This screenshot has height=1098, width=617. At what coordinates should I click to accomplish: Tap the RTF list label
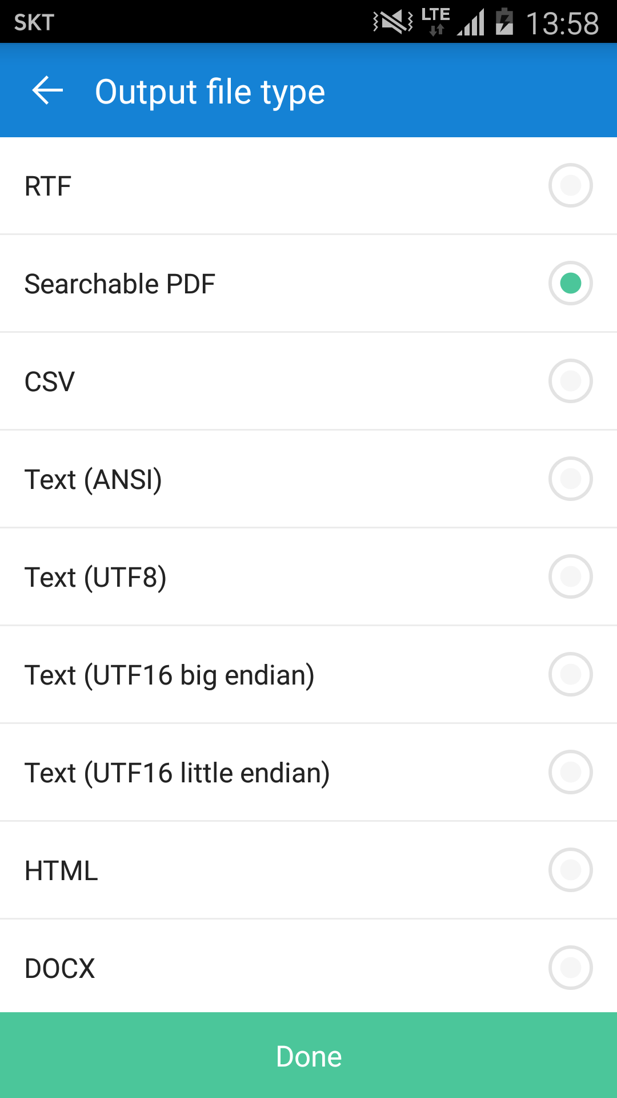tap(48, 186)
